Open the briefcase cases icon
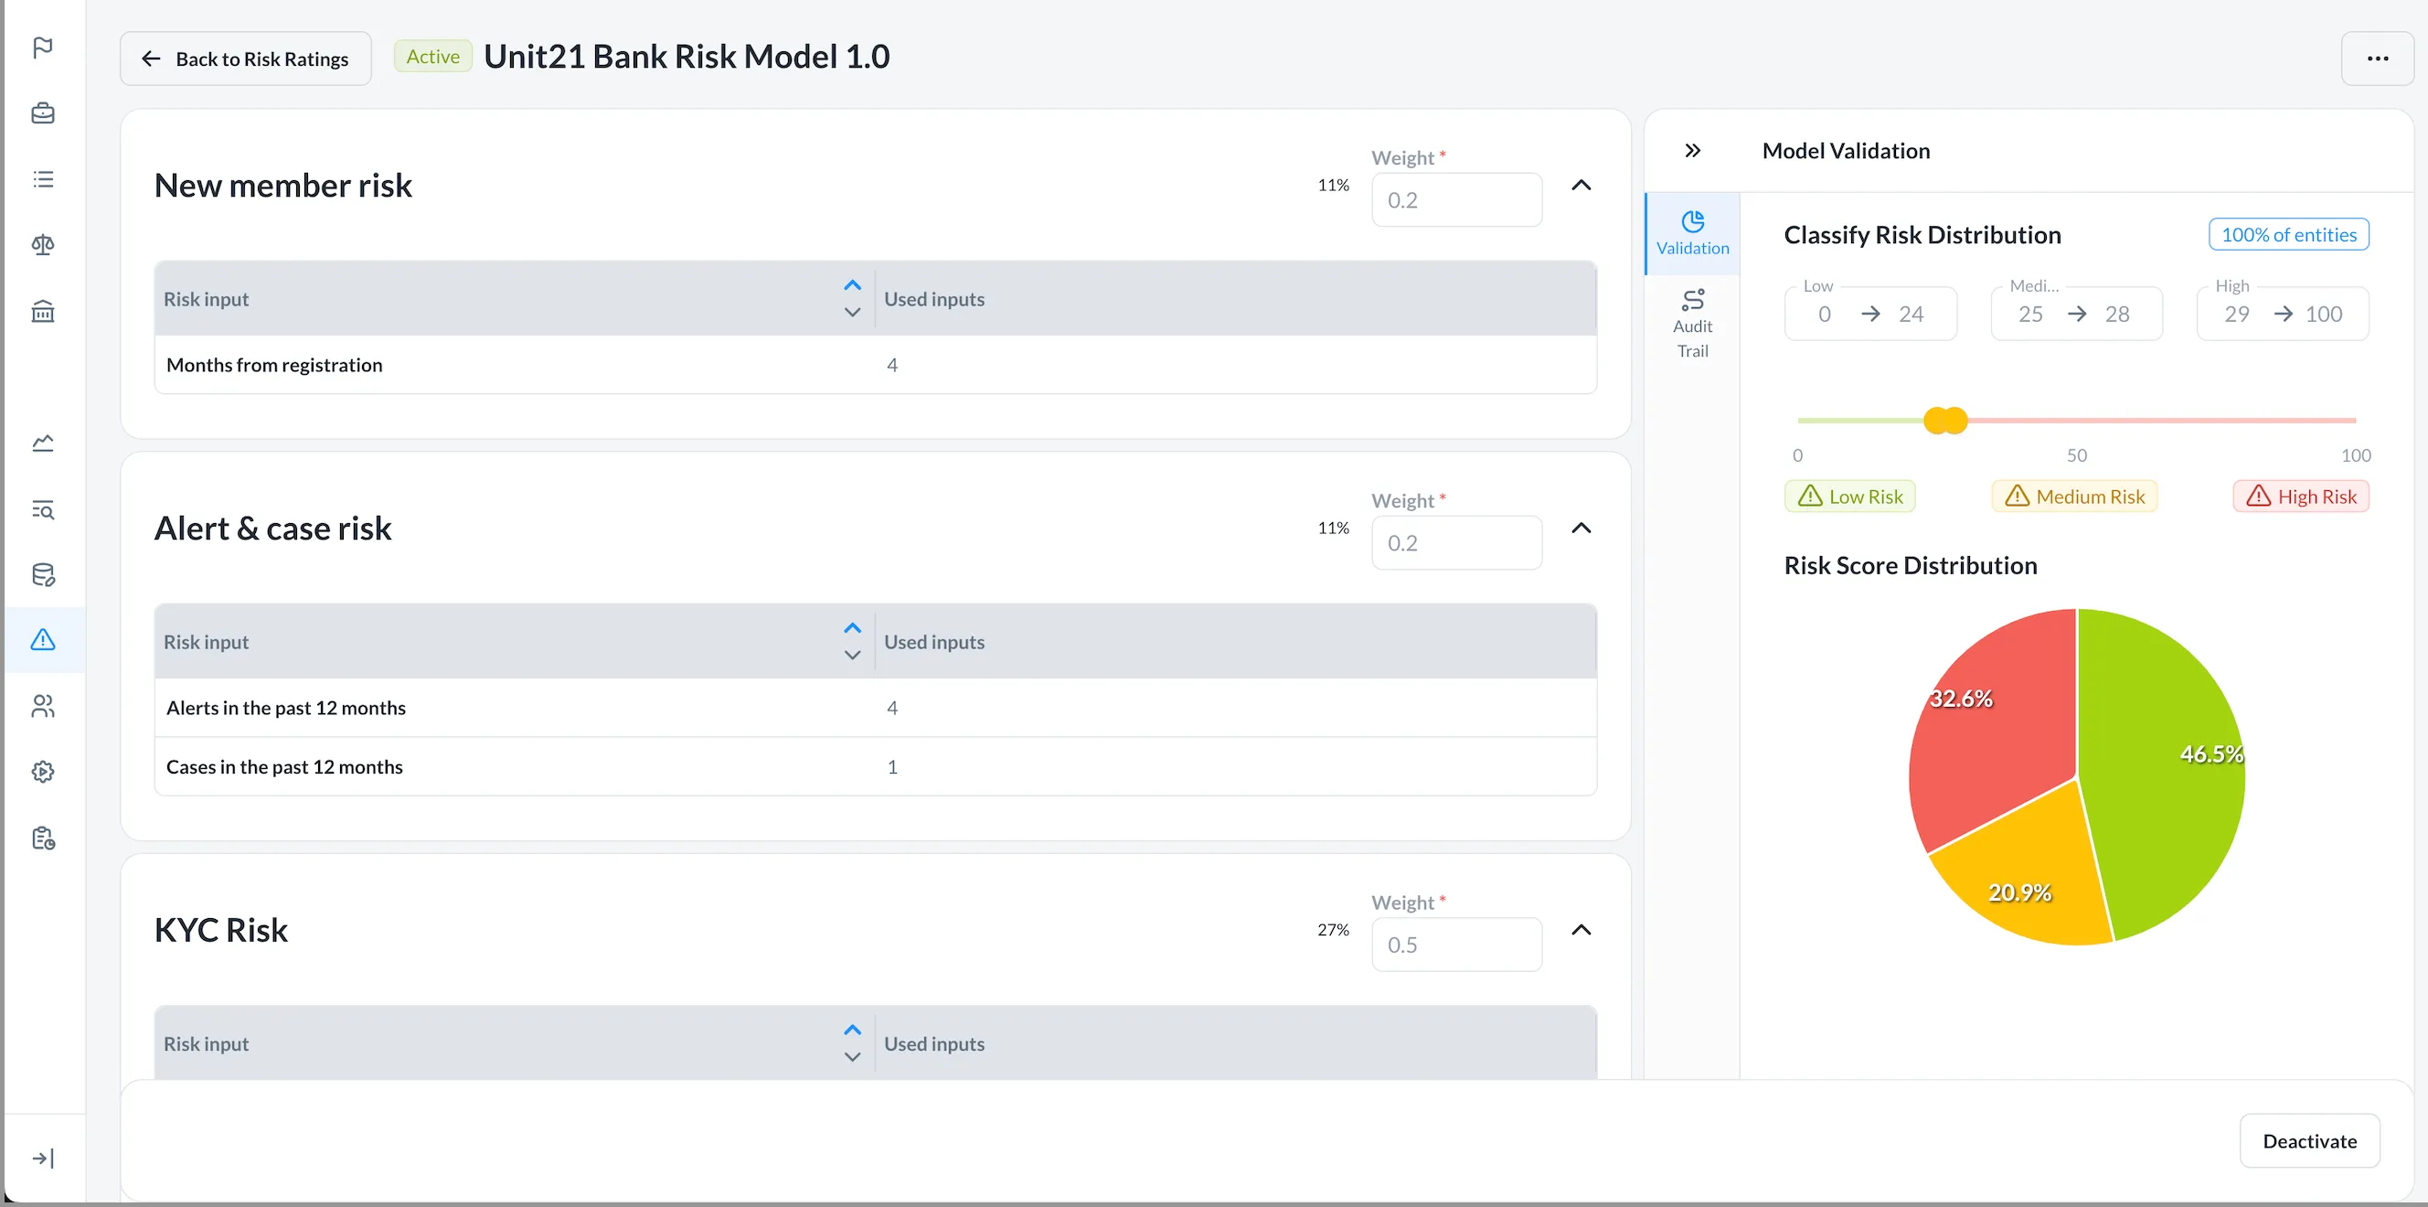 pyautogui.click(x=42, y=113)
